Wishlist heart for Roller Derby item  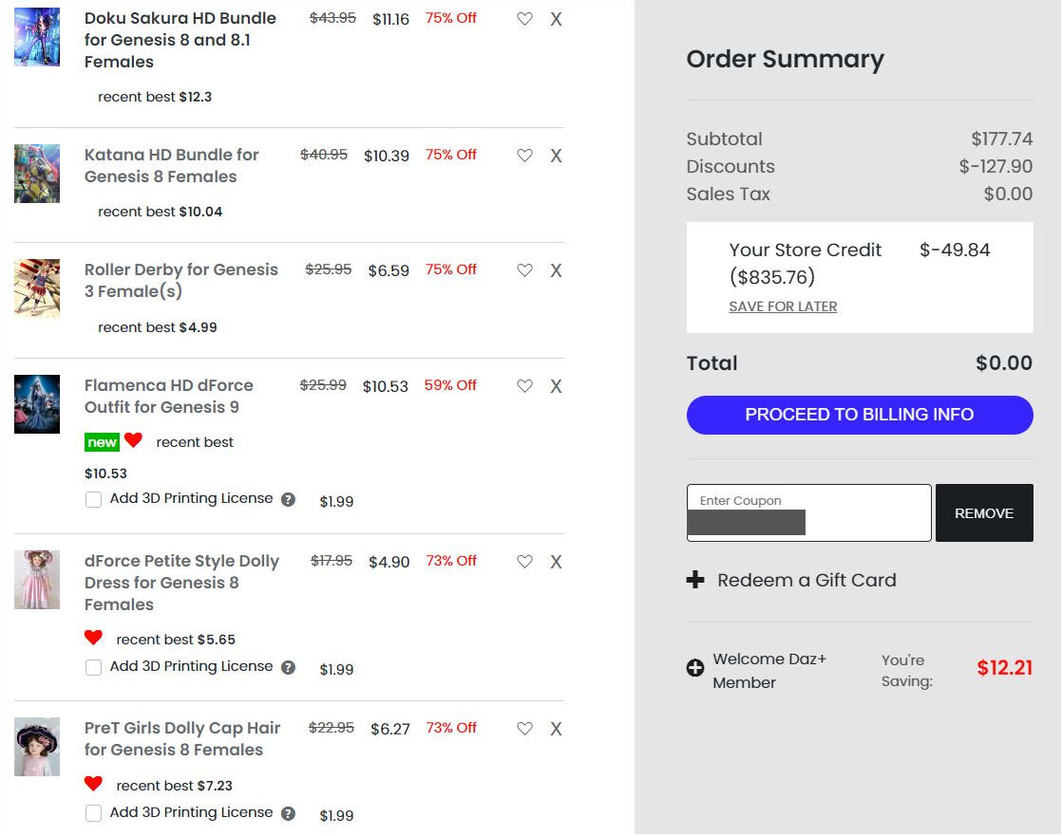(x=524, y=269)
